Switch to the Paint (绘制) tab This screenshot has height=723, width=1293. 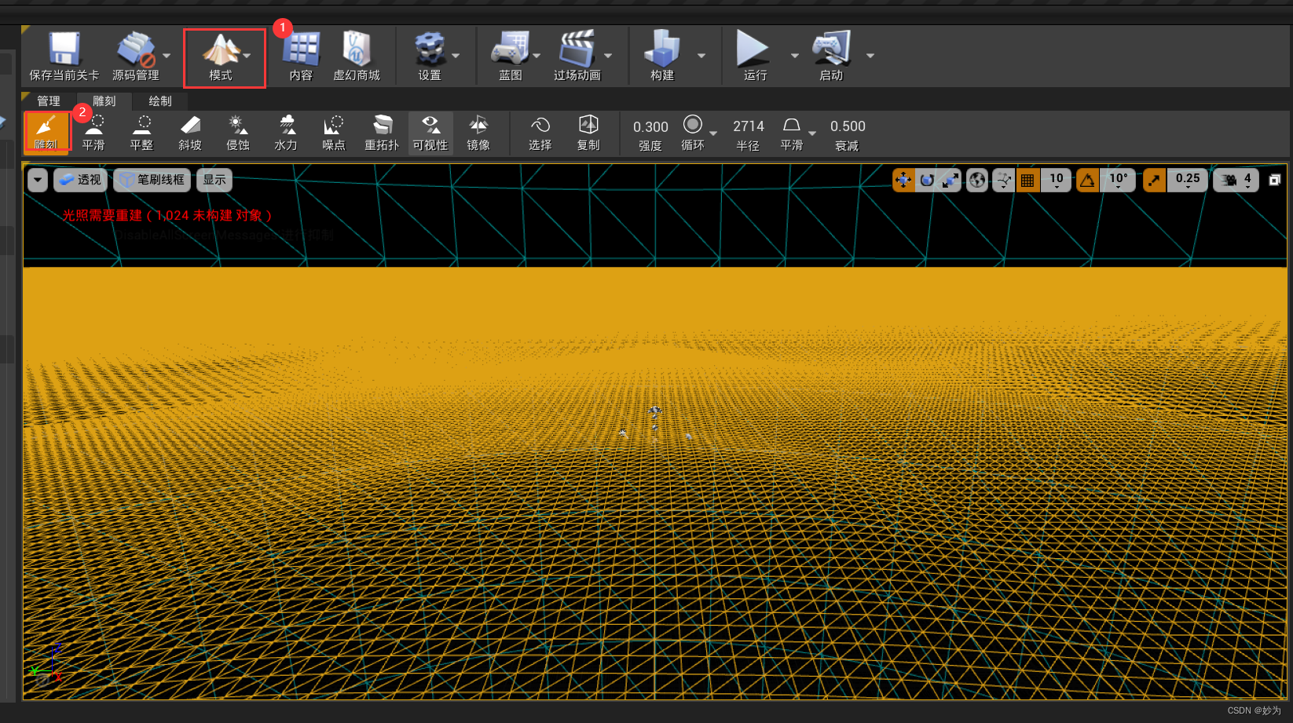159,101
